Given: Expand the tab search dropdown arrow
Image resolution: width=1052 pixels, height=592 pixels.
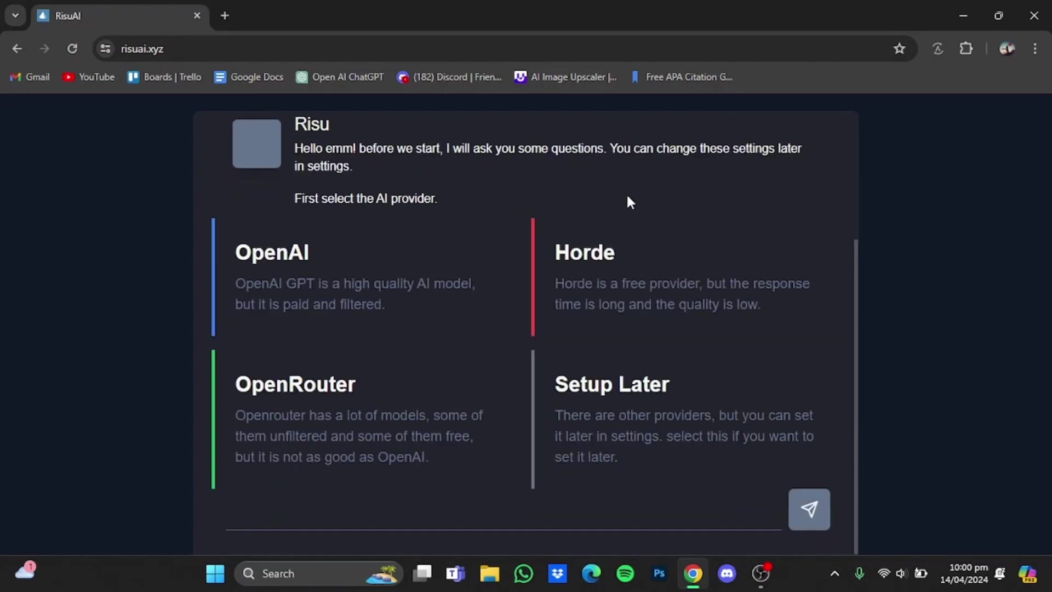Looking at the screenshot, I should [x=15, y=15].
